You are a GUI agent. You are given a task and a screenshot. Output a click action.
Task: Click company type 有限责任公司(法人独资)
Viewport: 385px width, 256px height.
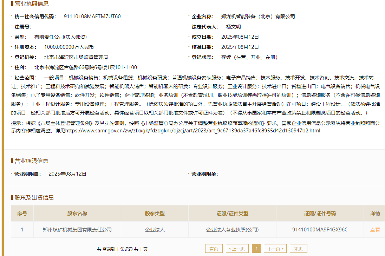coord(60,37)
